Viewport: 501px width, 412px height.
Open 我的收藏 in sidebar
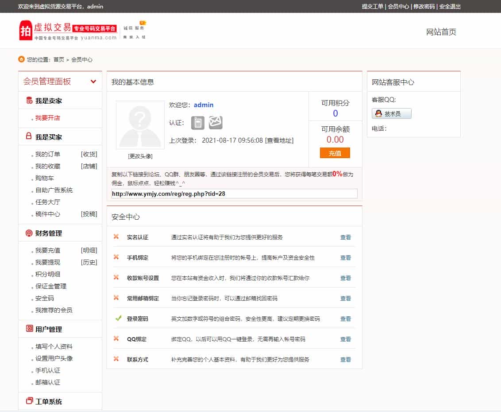[x=48, y=166]
